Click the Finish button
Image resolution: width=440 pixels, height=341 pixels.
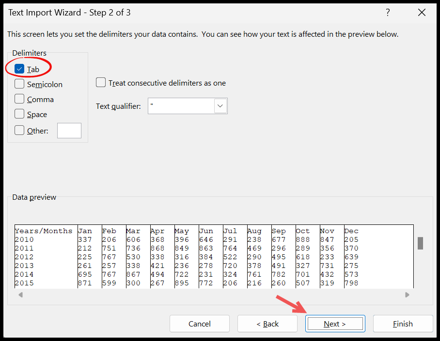pos(403,324)
